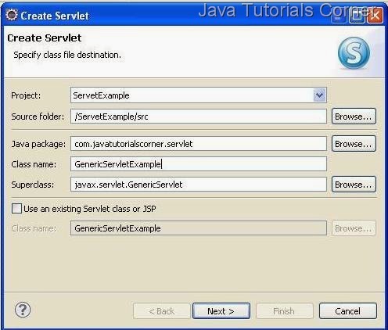
Task: Click the 'Specify class file destination.' text
Action: point(67,55)
